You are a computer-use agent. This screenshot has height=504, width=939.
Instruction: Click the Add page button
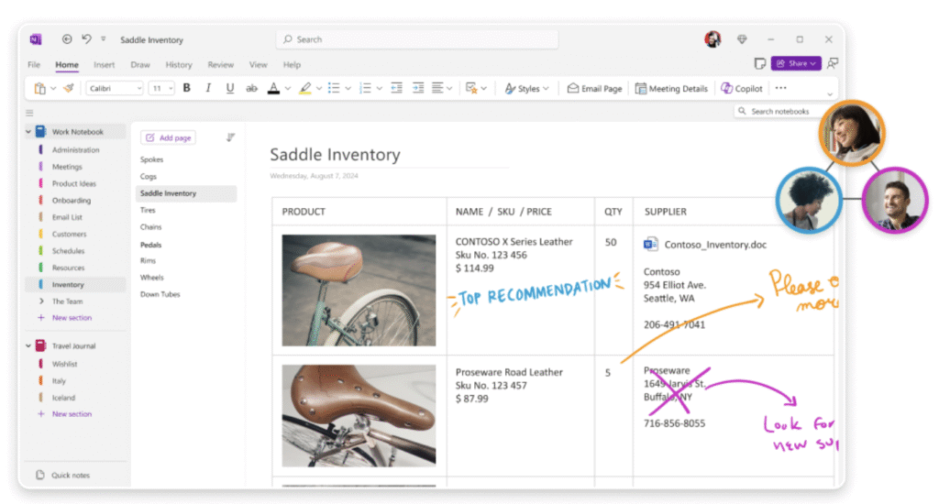pos(169,137)
